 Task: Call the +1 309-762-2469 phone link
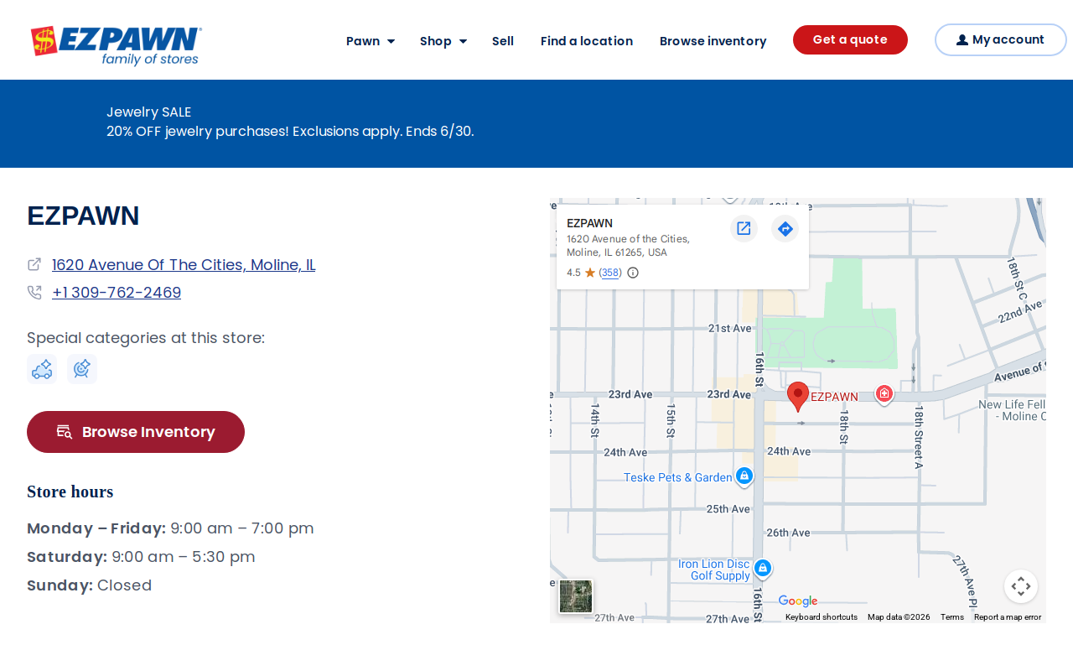[x=117, y=293]
